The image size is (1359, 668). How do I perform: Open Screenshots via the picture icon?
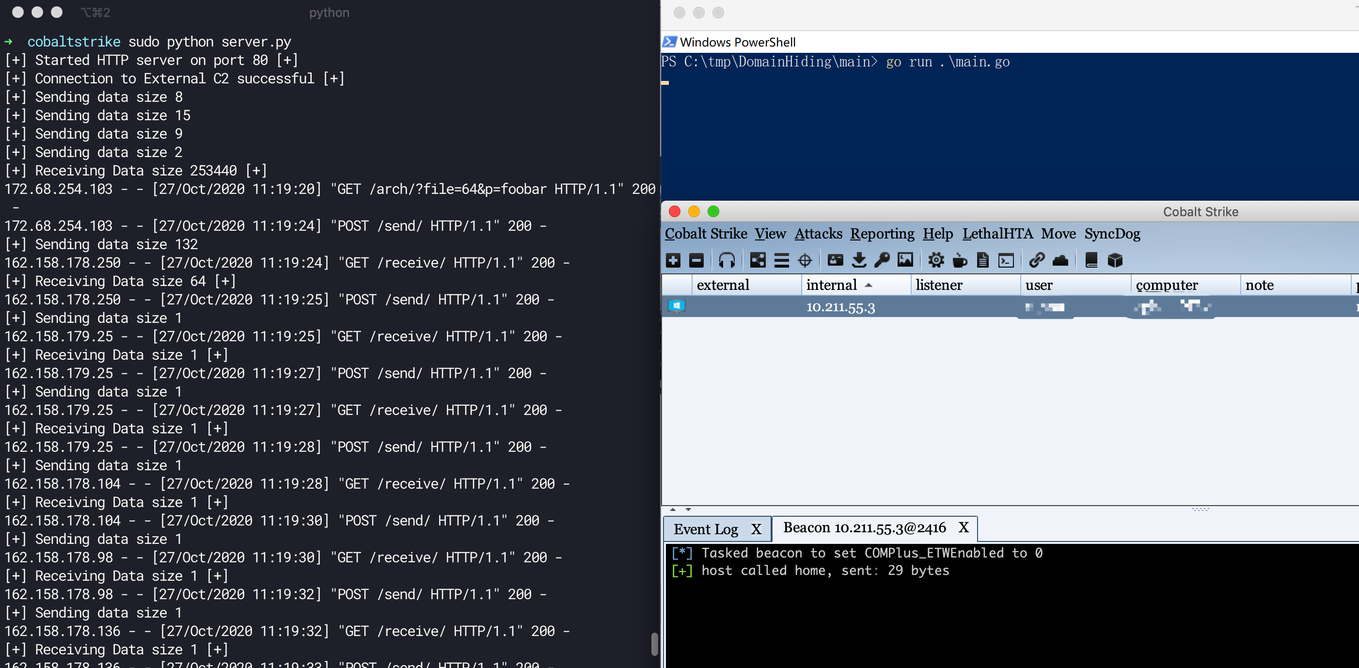point(905,260)
